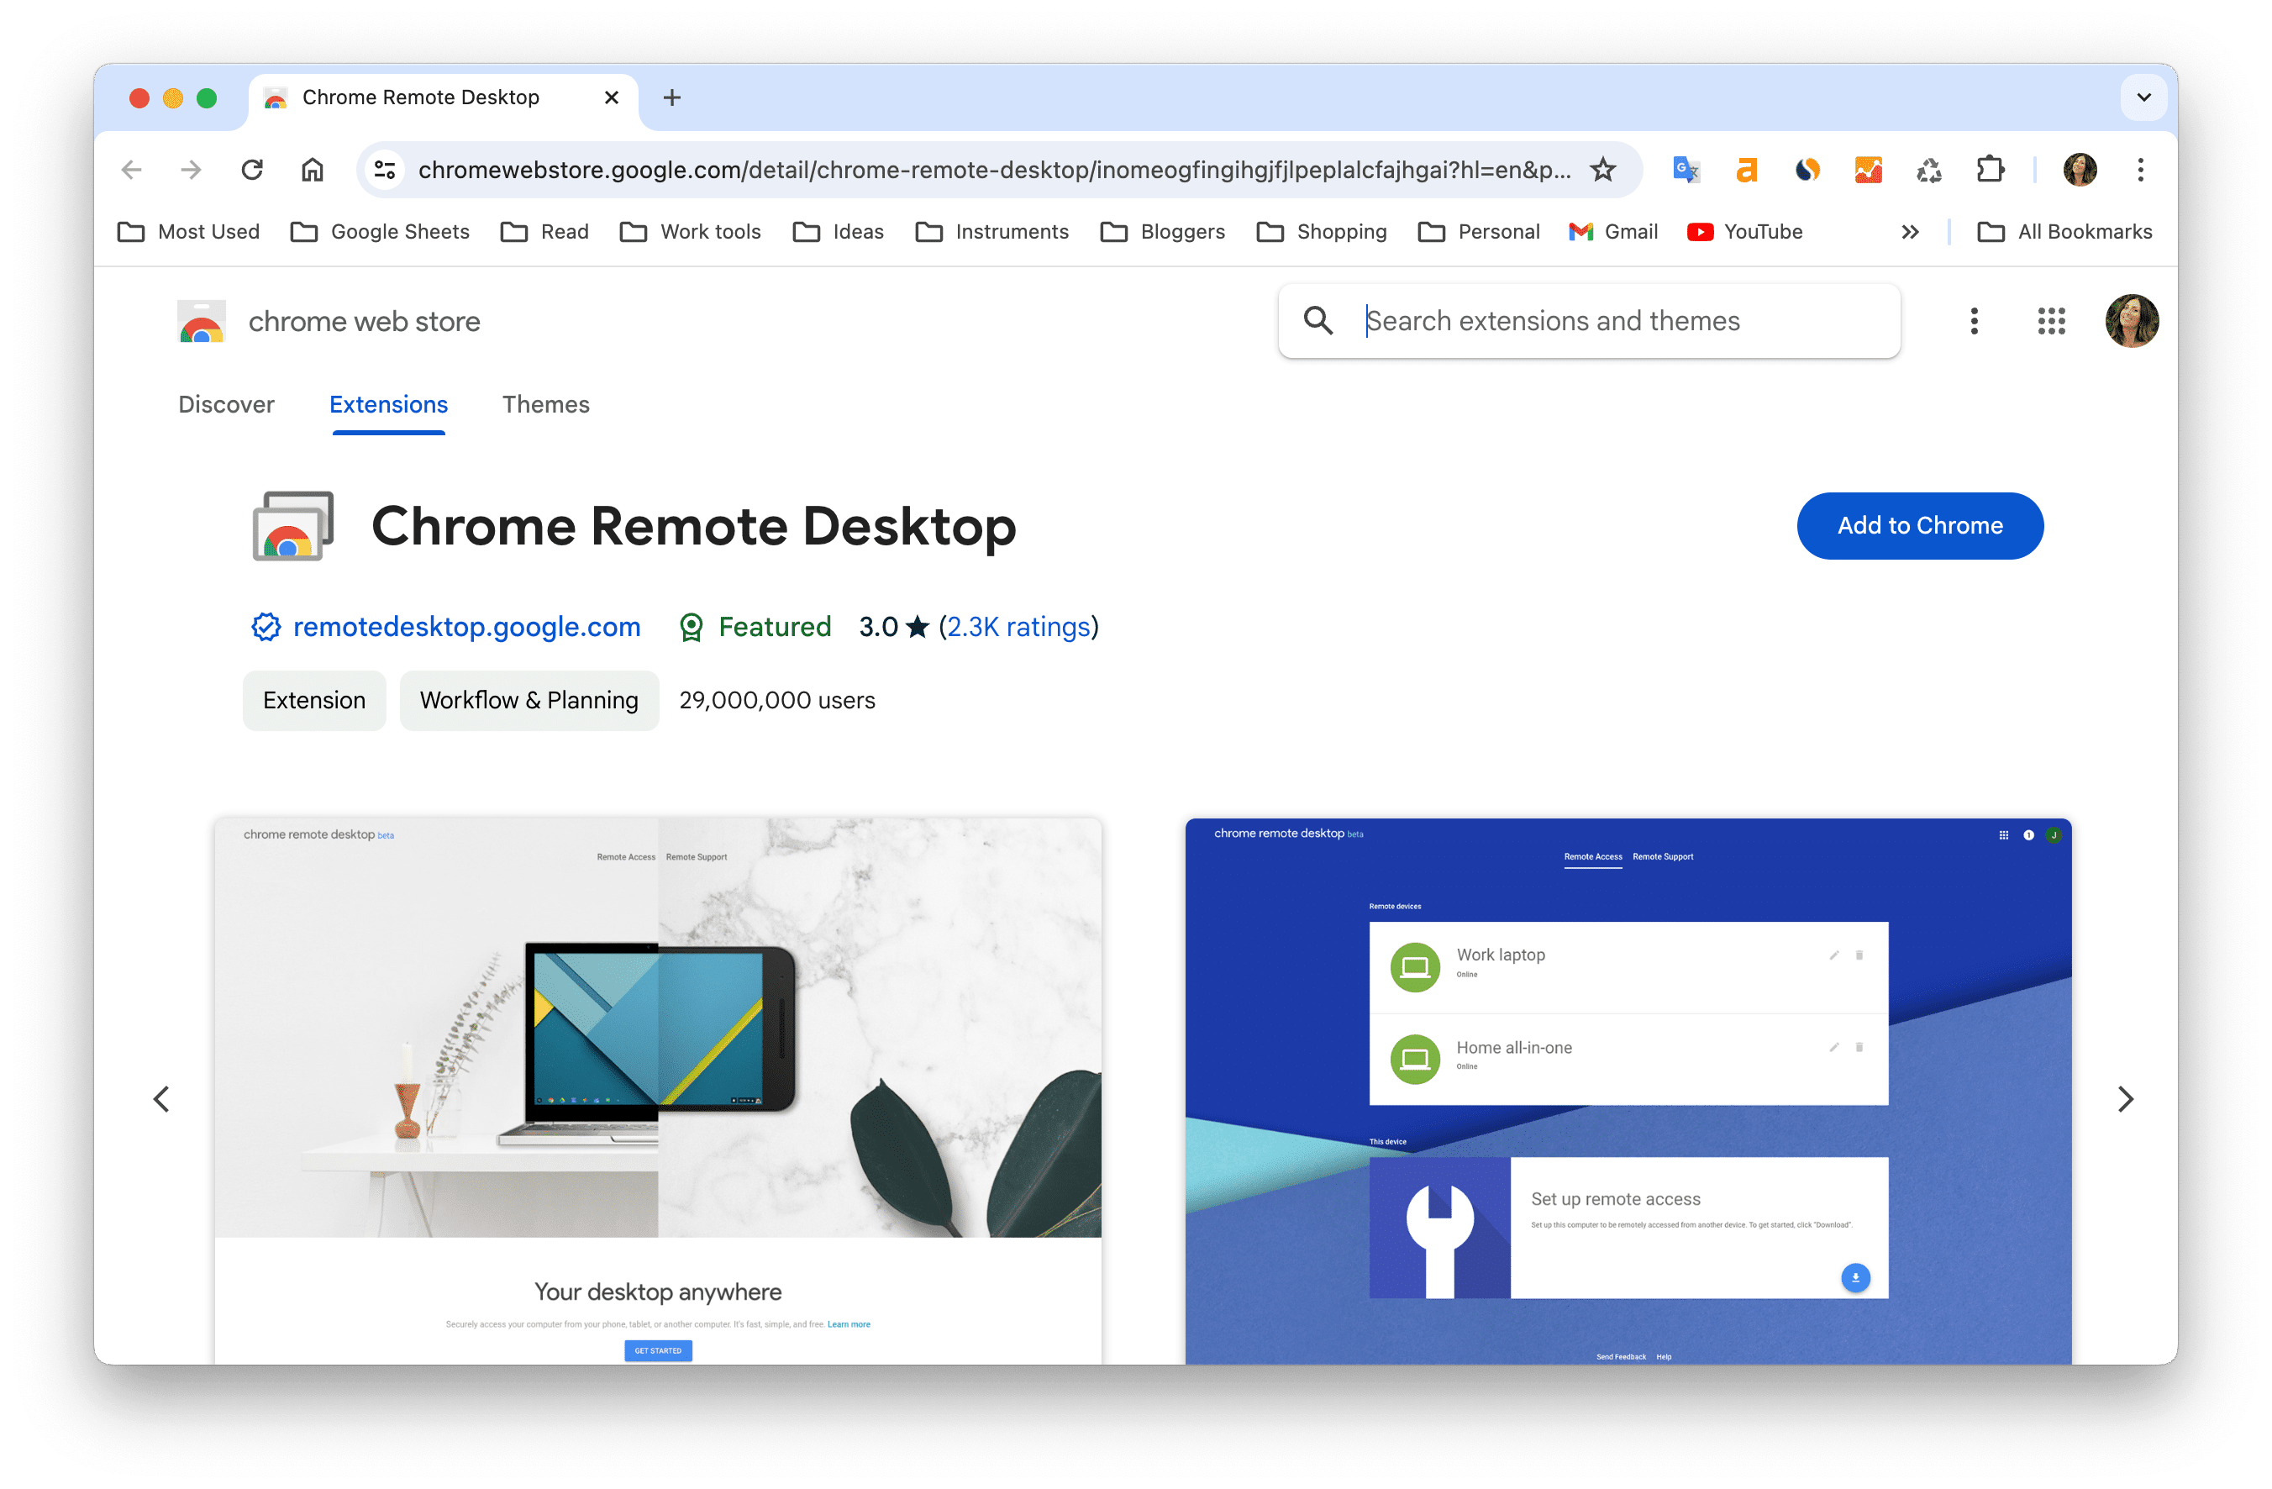The width and height of the screenshot is (2272, 1489).
Task: Click the verified publisher badge icon
Action: [x=266, y=627]
